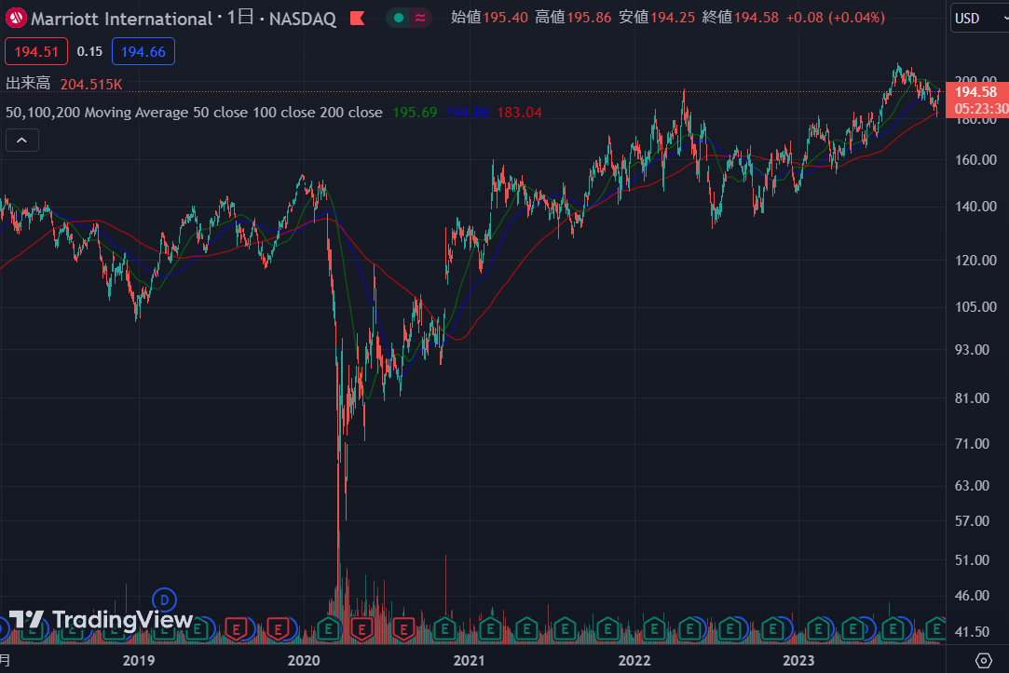The width and height of the screenshot is (1009, 673).
Task: Click the TradingView logo
Action: (x=101, y=620)
